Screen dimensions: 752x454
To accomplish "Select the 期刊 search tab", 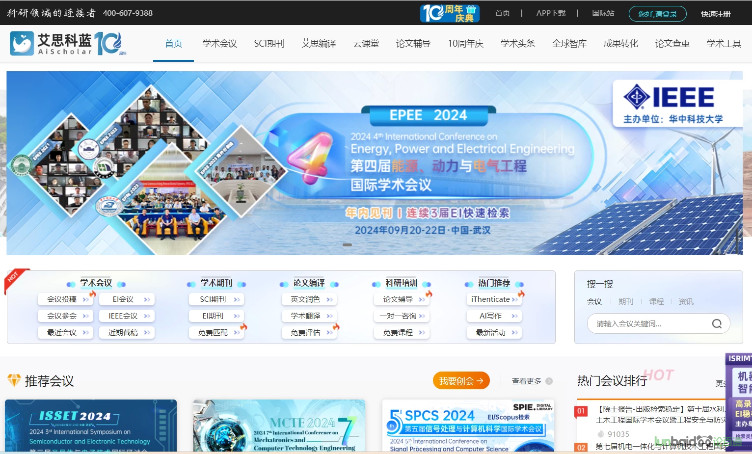I will 626,301.
